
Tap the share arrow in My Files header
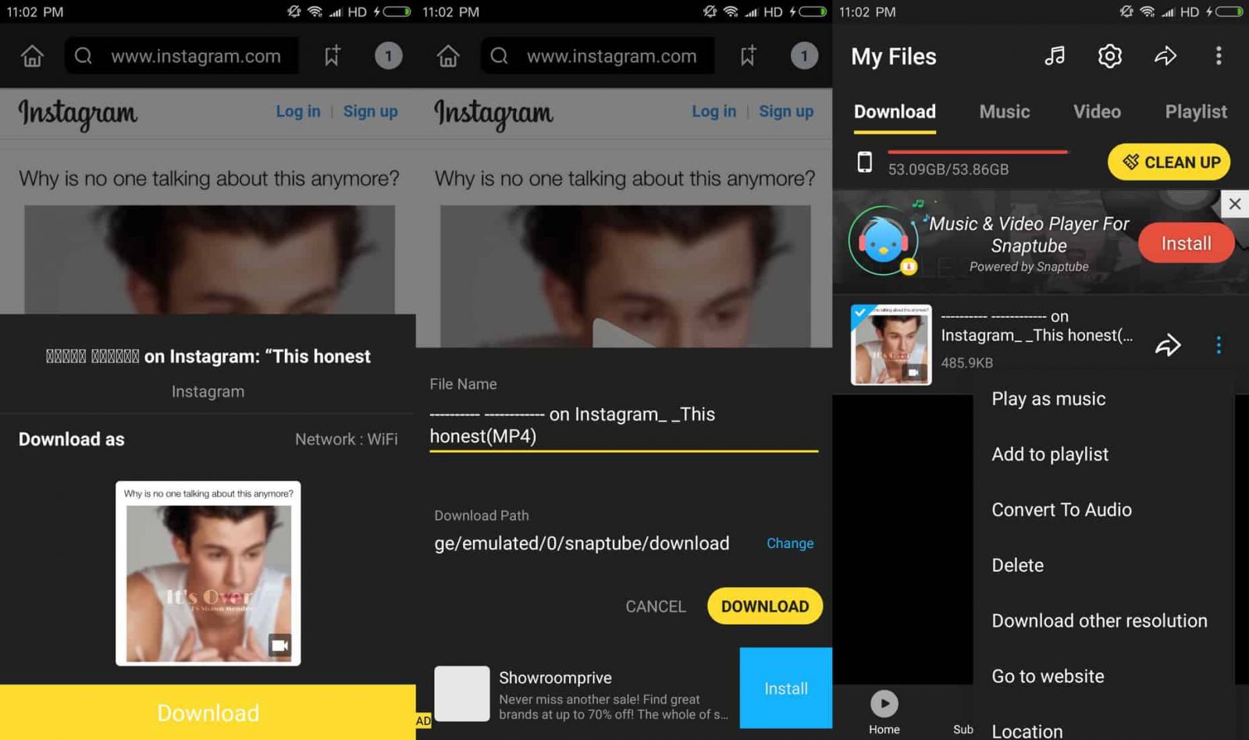click(1165, 55)
